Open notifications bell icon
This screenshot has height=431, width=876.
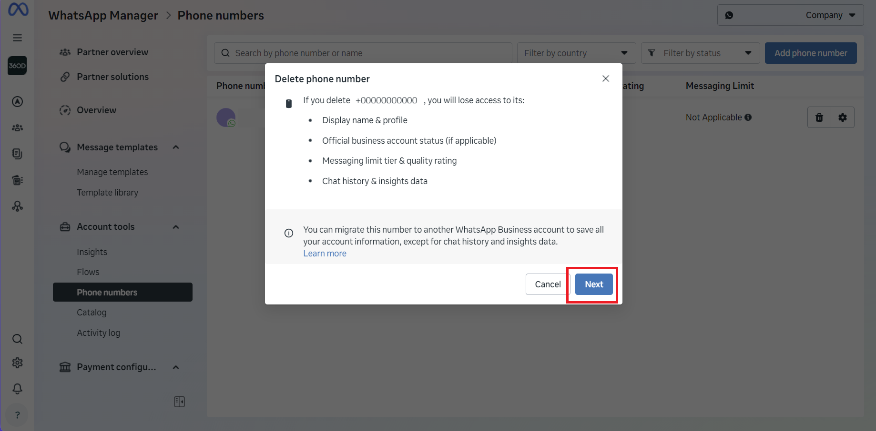tap(17, 389)
